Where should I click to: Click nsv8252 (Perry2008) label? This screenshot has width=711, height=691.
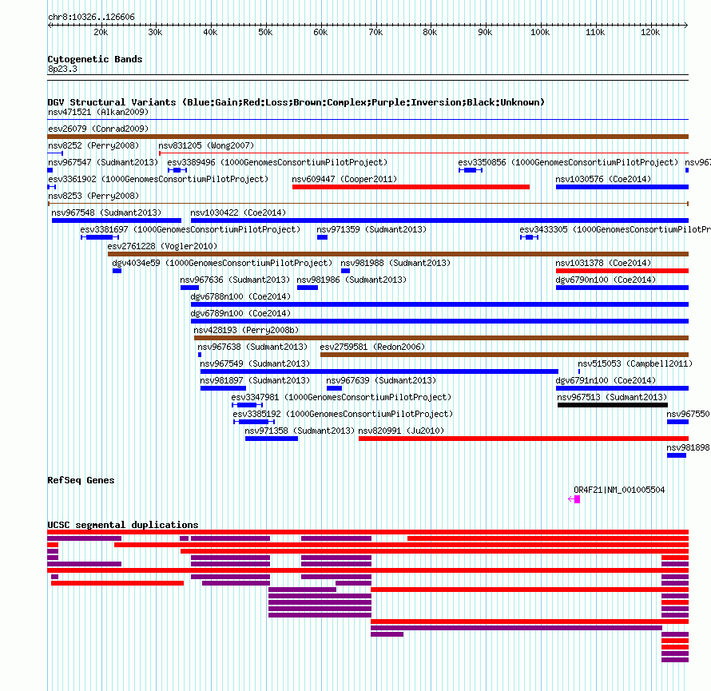pos(93,145)
